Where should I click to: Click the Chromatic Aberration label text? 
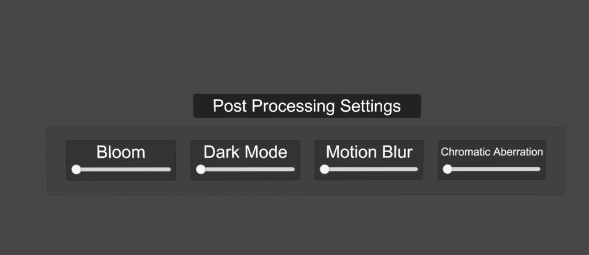coord(492,152)
